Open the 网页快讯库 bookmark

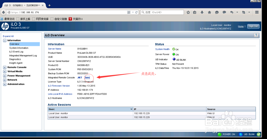pyautogui.click(x=40, y=19)
